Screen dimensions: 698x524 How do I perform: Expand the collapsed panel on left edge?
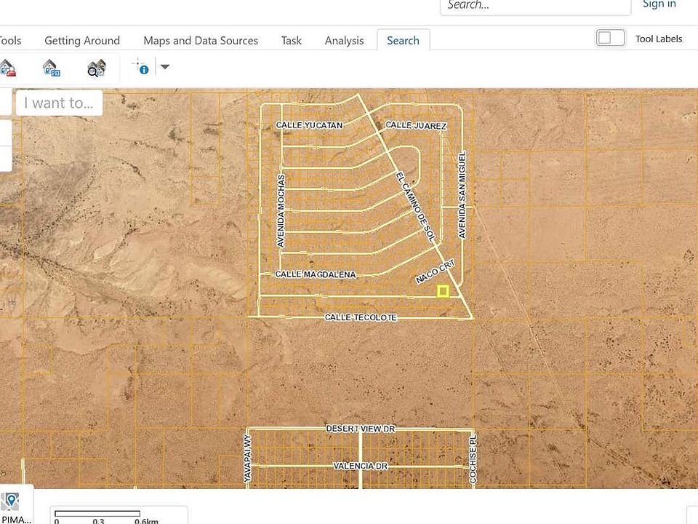pos(7,132)
